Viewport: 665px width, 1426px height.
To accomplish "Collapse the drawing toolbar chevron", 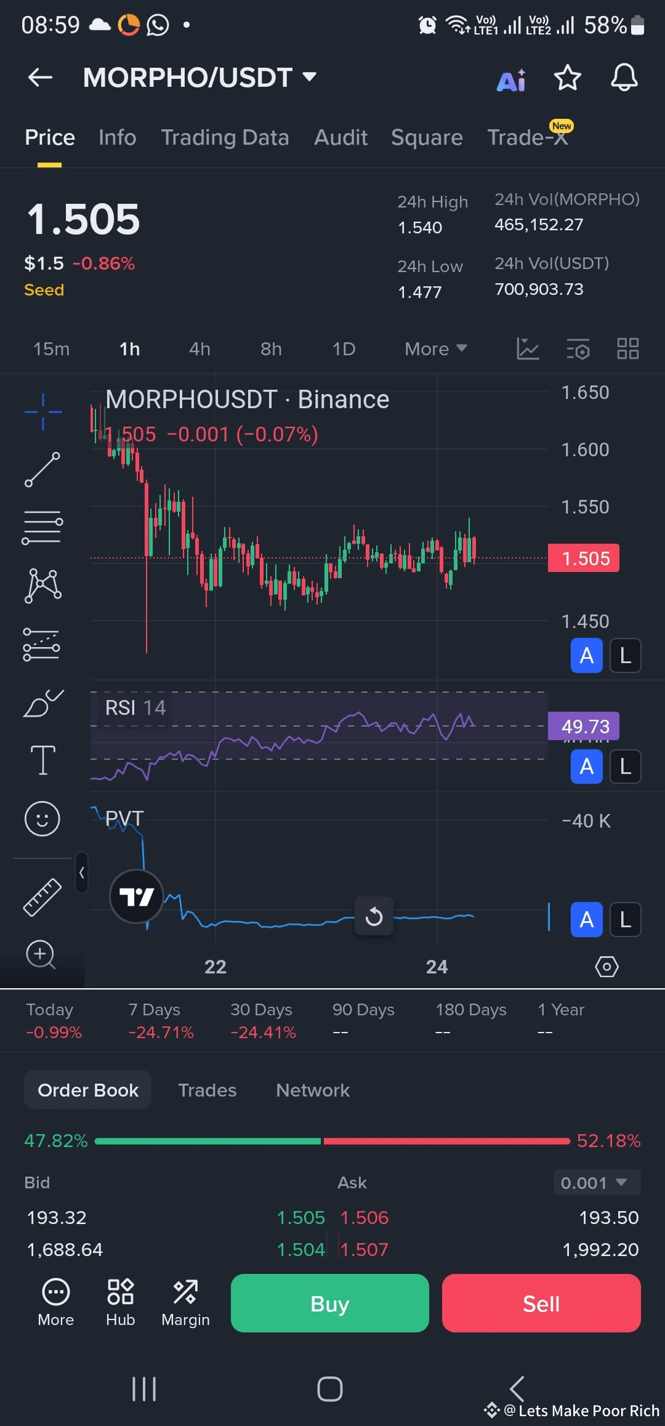I will click(x=81, y=872).
